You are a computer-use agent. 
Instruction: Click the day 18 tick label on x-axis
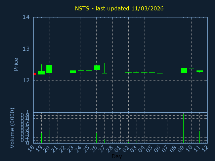[31, 149]
